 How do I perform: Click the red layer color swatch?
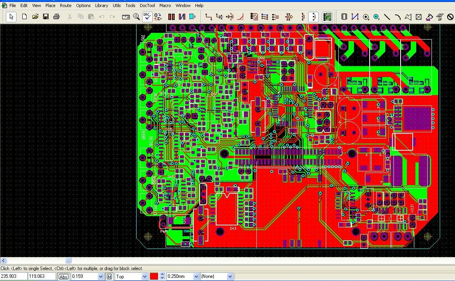click(154, 276)
